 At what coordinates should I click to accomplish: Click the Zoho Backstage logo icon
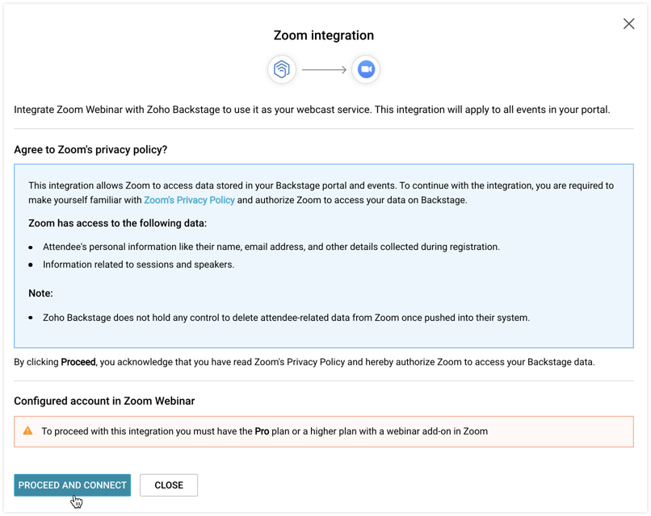[x=282, y=69]
